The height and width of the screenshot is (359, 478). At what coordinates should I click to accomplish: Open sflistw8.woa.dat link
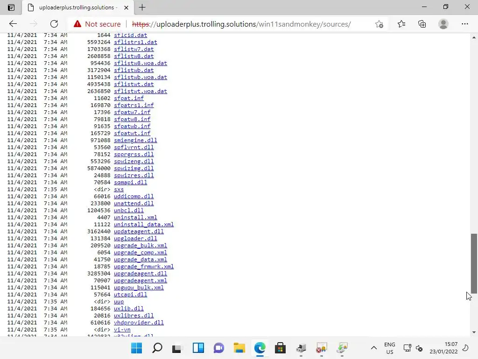pyautogui.click(x=141, y=63)
